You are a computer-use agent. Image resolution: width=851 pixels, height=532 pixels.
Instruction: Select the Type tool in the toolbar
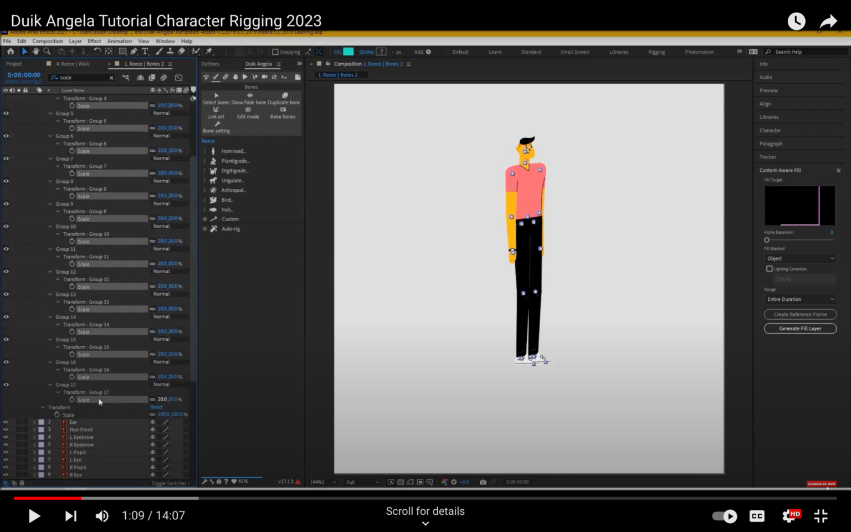pyautogui.click(x=145, y=51)
